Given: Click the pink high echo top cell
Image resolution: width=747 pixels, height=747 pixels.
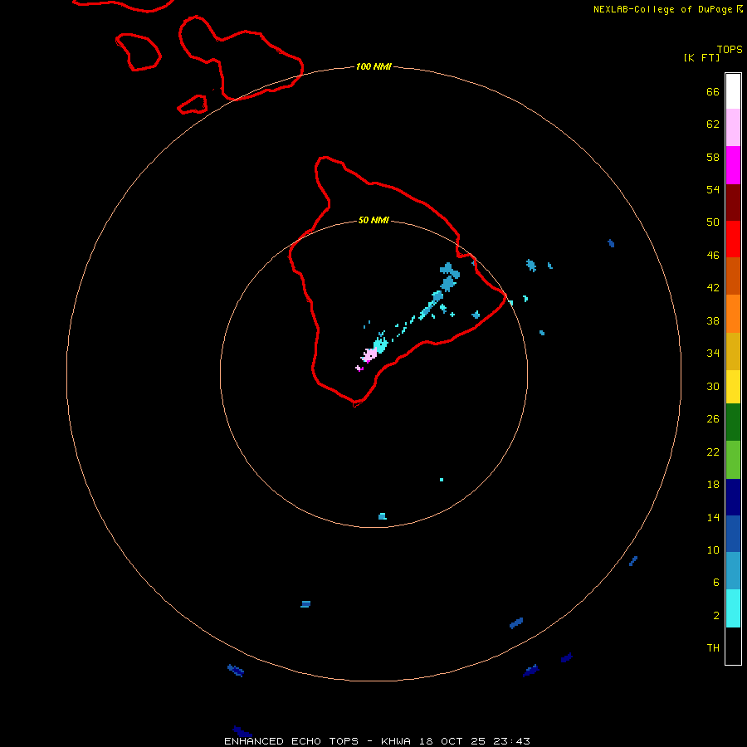Looking at the screenshot, I should (369, 355).
